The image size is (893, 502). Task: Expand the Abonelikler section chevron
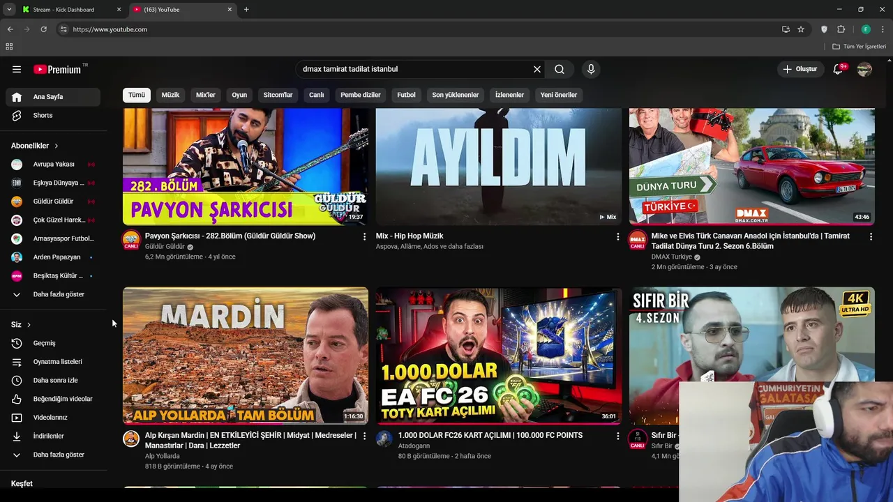[56, 146]
